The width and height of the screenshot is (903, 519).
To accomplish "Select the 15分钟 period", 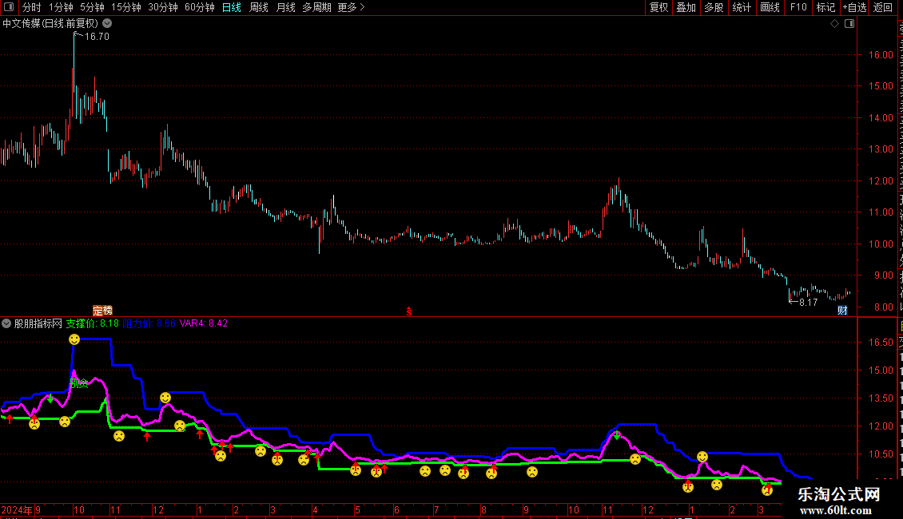I will click(x=126, y=7).
